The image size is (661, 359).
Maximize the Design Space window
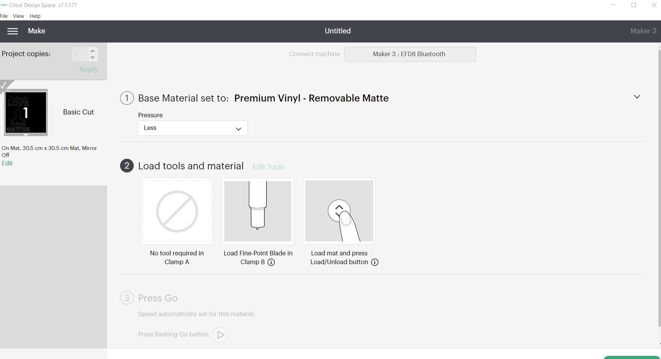click(634, 5)
